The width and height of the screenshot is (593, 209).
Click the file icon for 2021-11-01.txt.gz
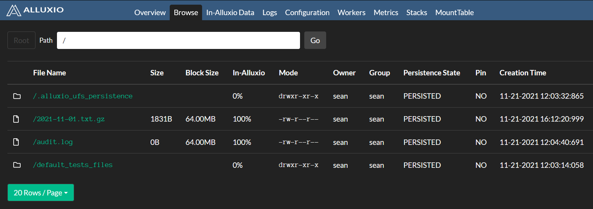tap(16, 119)
